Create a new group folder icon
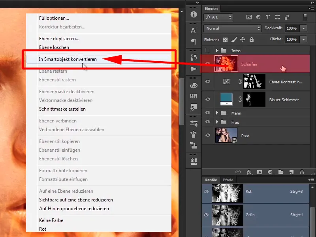The height and width of the screenshot is (237, 316). pyautogui.click(x=281, y=172)
